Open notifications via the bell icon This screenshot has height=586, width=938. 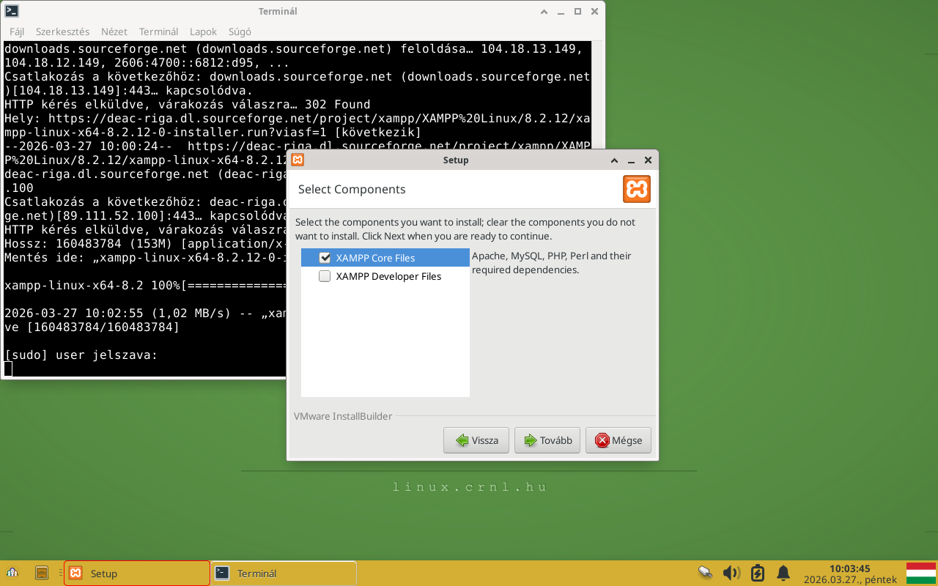(783, 572)
